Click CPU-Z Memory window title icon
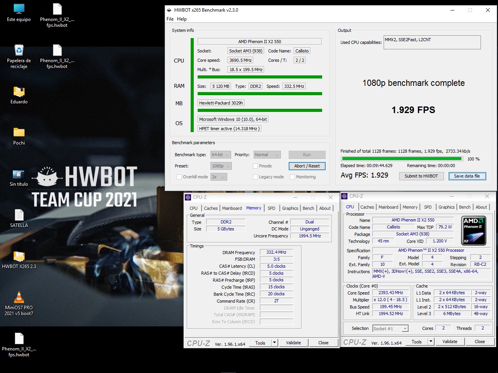Image resolution: width=498 pixels, height=373 pixels. (188, 197)
